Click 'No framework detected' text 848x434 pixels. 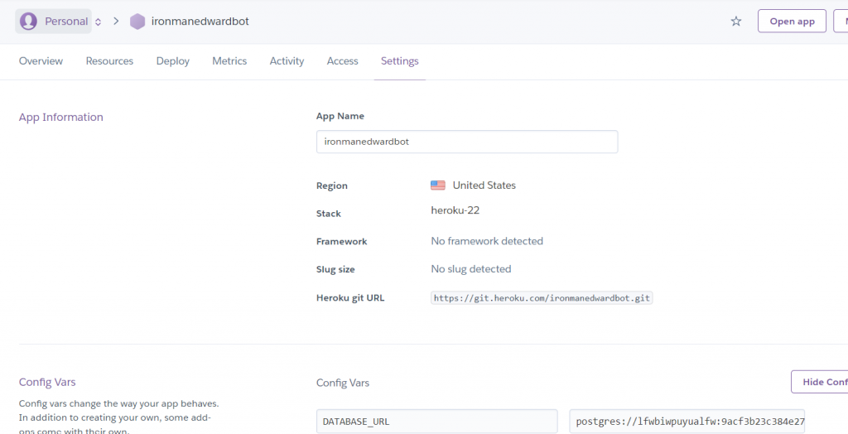pyautogui.click(x=487, y=241)
